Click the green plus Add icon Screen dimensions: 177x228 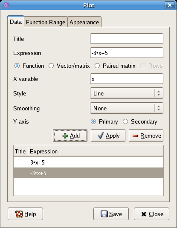[65, 136]
